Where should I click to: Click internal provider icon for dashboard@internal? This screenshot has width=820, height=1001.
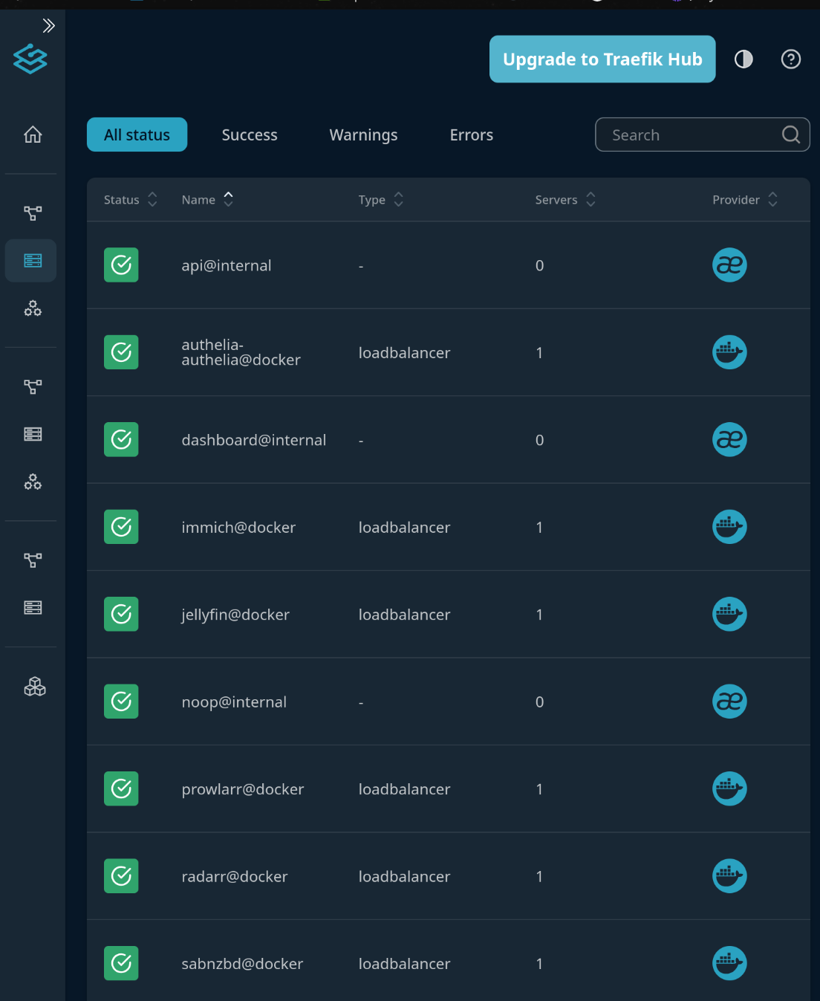click(x=729, y=440)
